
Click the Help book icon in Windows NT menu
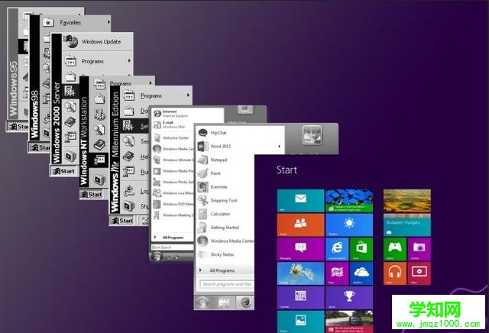click(x=99, y=144)
